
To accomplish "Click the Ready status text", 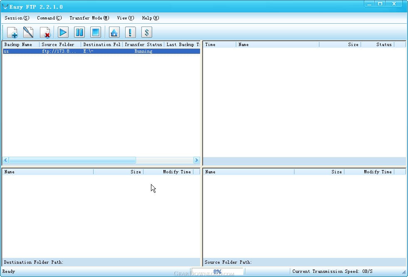I will click(9, 271).
